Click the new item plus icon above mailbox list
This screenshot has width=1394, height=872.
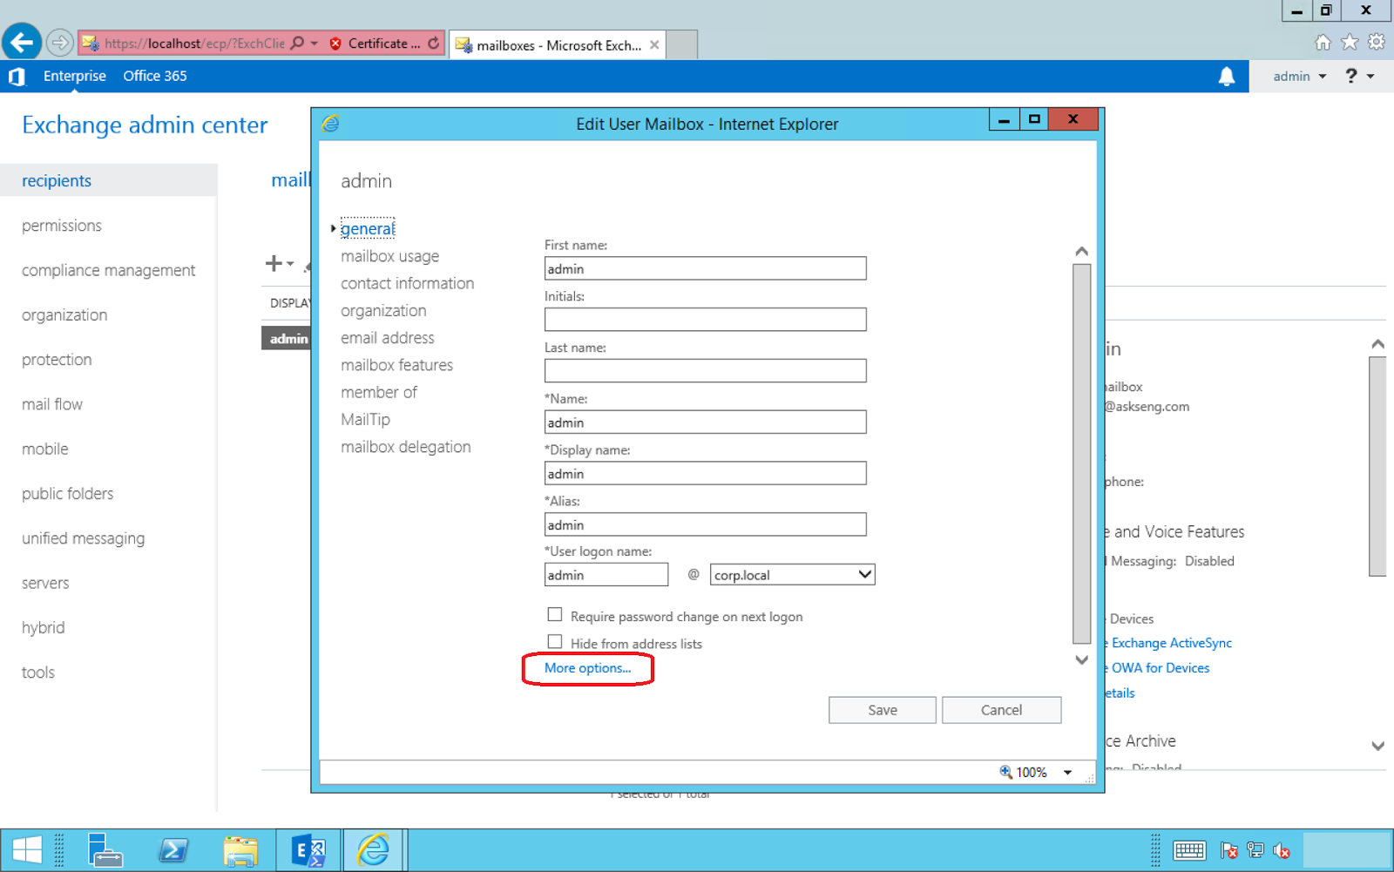coord(273,263)
